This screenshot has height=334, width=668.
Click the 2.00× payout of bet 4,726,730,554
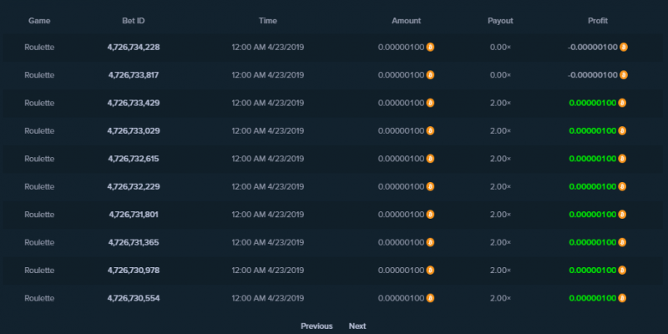[500, 298]
